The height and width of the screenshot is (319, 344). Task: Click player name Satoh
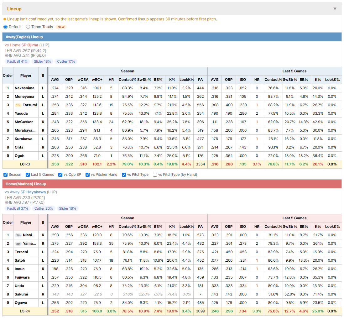tap(20, 261)
